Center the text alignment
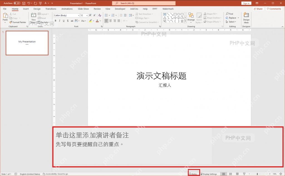The image size is (285, 176). 110,21
